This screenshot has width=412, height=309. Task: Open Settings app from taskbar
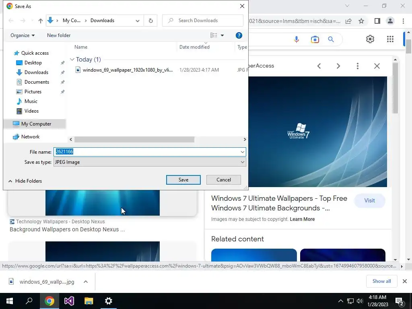(x=109, y=301)
